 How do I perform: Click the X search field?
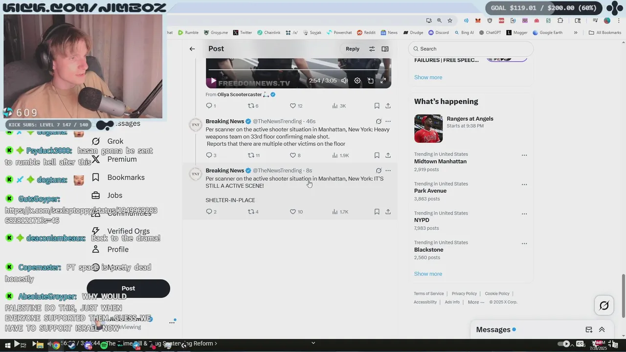470,49
